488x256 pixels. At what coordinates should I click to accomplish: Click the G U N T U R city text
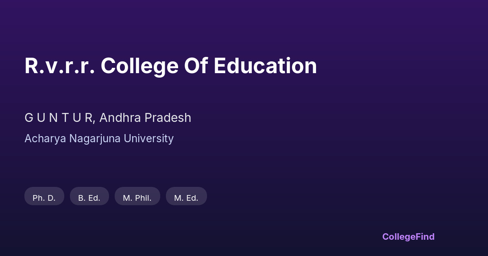59,118
